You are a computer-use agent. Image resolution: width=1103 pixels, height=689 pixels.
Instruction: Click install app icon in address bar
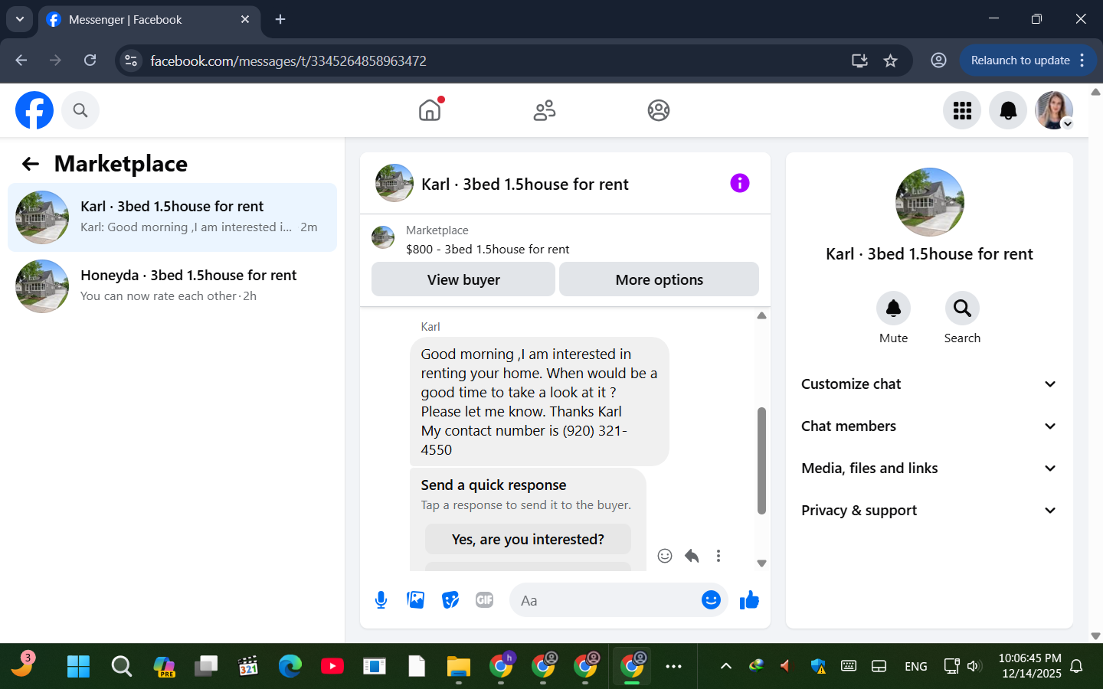coord(859,60)
